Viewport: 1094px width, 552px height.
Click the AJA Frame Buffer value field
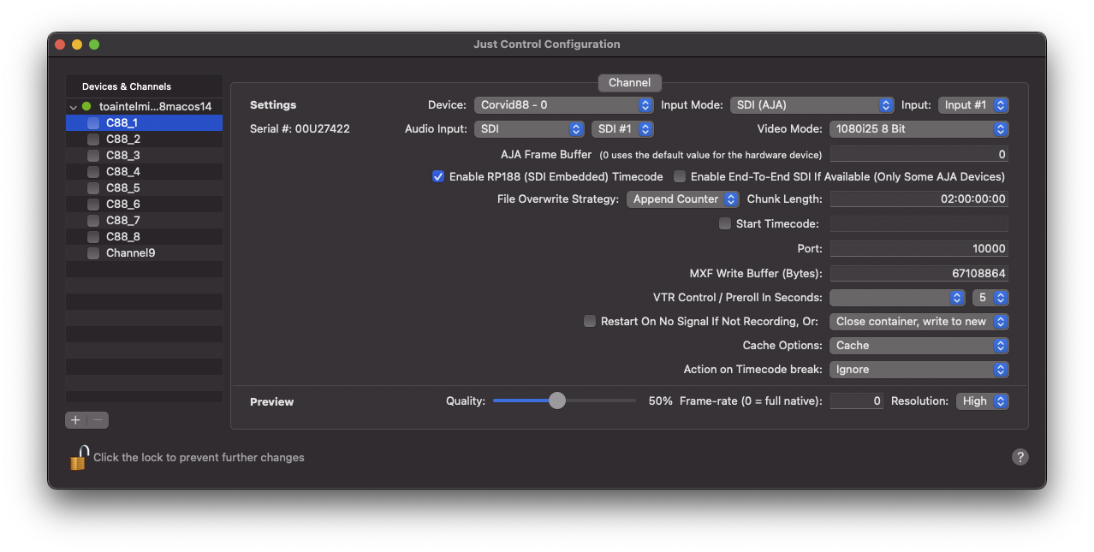[919, 155]
